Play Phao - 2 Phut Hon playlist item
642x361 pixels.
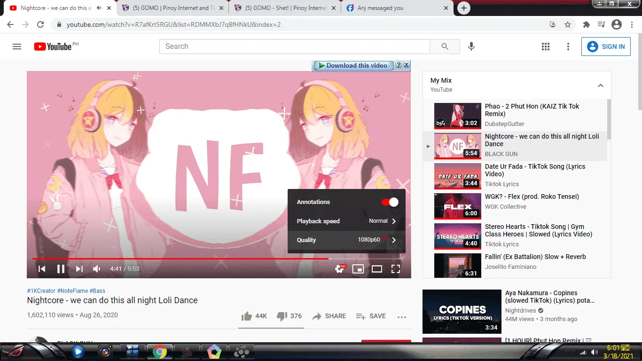pos(515,116)
